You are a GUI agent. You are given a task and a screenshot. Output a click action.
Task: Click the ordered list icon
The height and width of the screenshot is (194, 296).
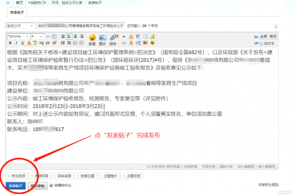pyautogui.click(x=75, y=43)
